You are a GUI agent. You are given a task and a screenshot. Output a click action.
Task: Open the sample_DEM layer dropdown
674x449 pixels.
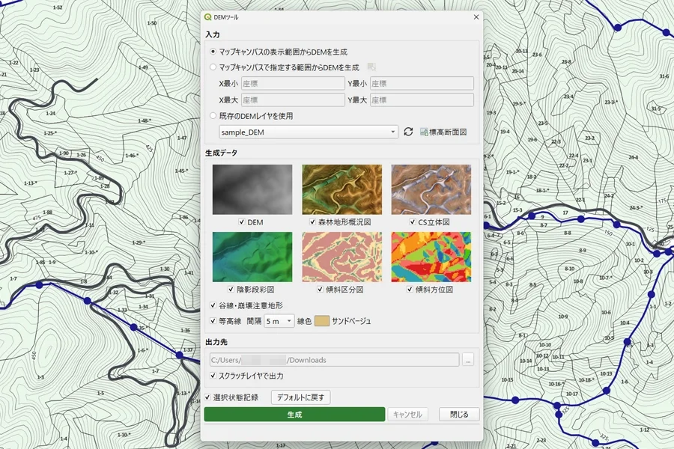[x=309, y=132]
